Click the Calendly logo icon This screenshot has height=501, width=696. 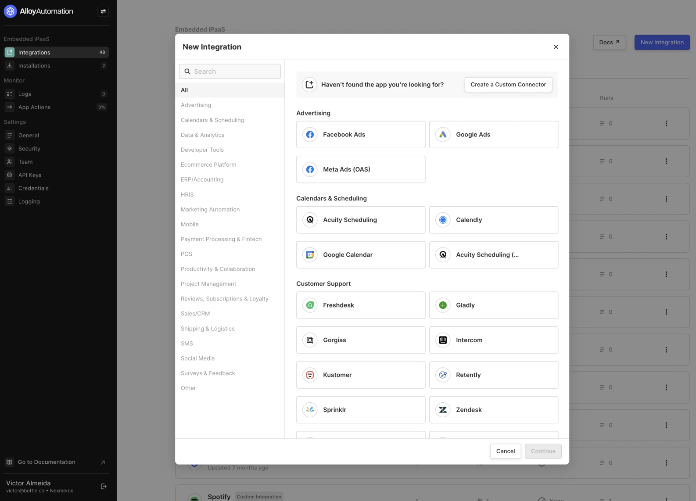[x=443, y=220]
